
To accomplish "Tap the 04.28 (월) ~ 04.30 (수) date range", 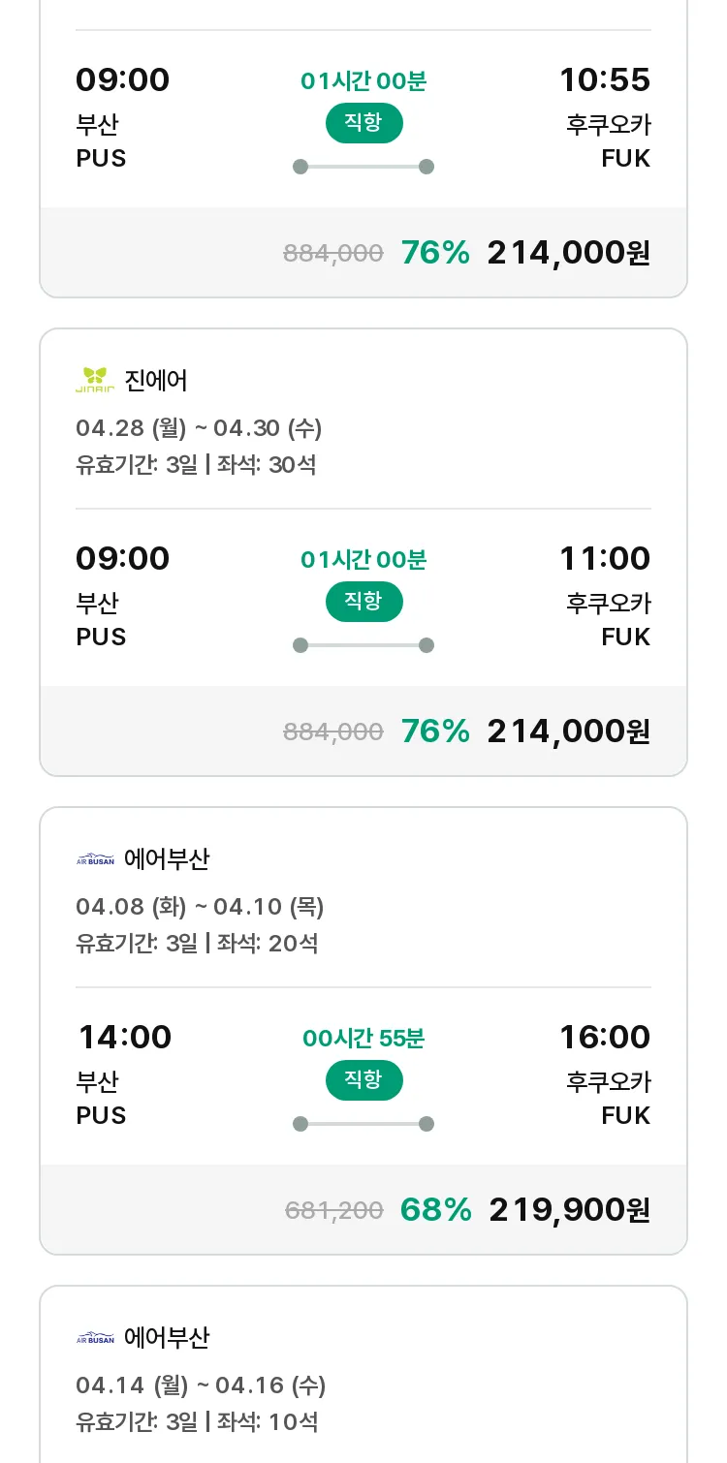I will [199, 428].
